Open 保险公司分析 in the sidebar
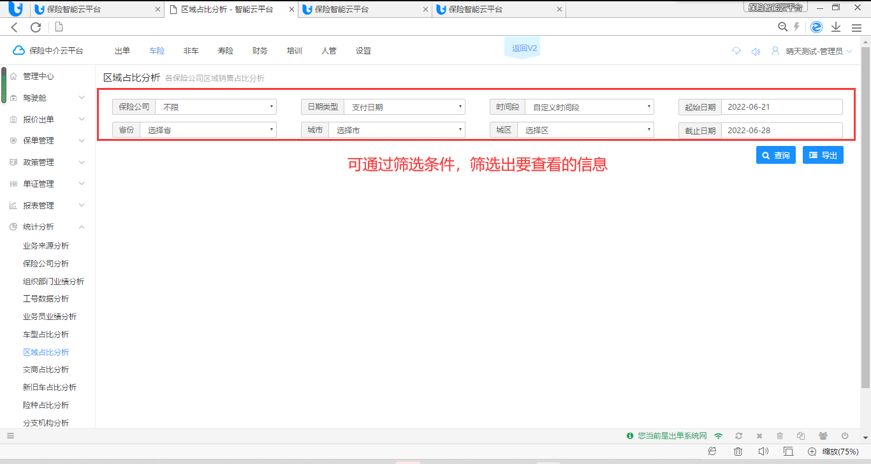Image resolution: width=871 pixels, height=464 pixels. pyautogui.click(x=46, y=263)
